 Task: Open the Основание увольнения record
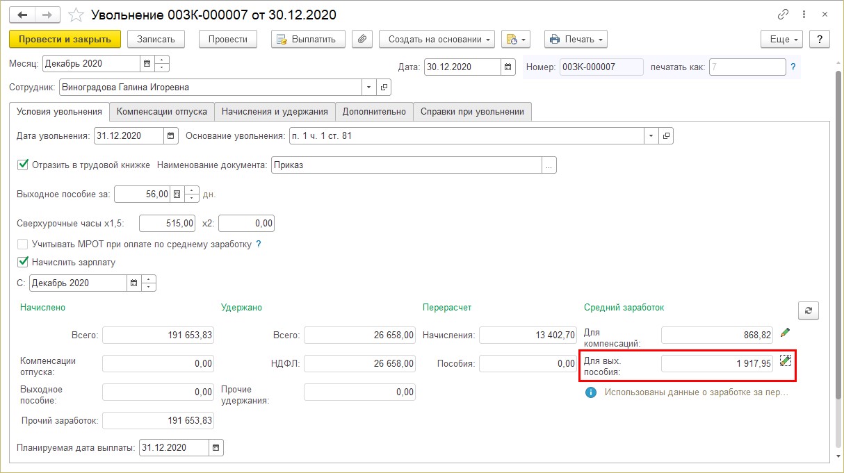(666, 136)
